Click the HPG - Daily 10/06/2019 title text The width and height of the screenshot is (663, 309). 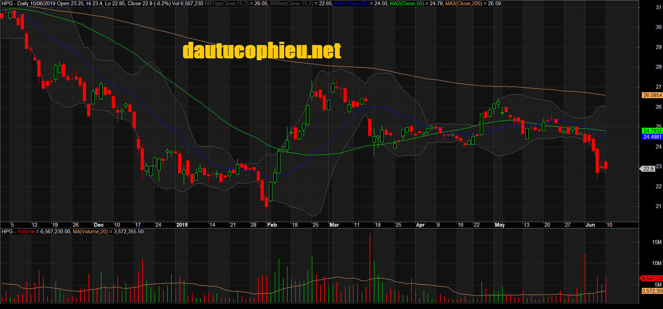[29, 4]
